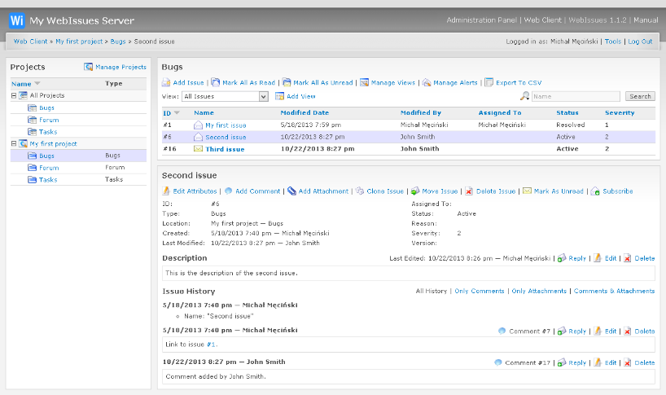666x395 pixels.
Task: Click the Clone Issue icon
Action: [x=360, y=191]
